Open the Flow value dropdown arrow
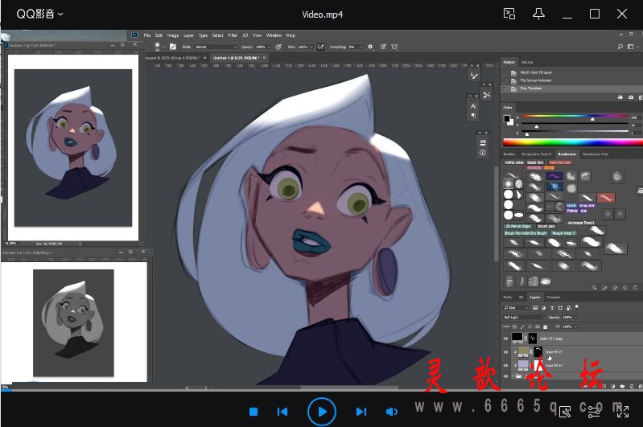The height and width of the screenshot is (427, 643). tap(311, 47)
